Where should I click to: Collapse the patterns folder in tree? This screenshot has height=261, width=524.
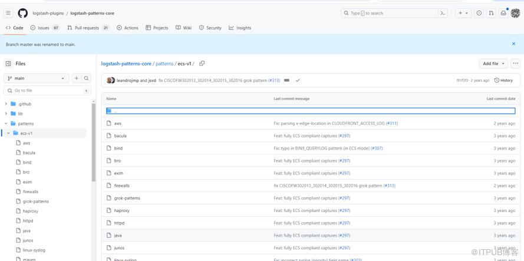[x=6, y=124]
